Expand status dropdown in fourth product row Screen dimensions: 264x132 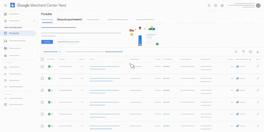tap(53, 103)
